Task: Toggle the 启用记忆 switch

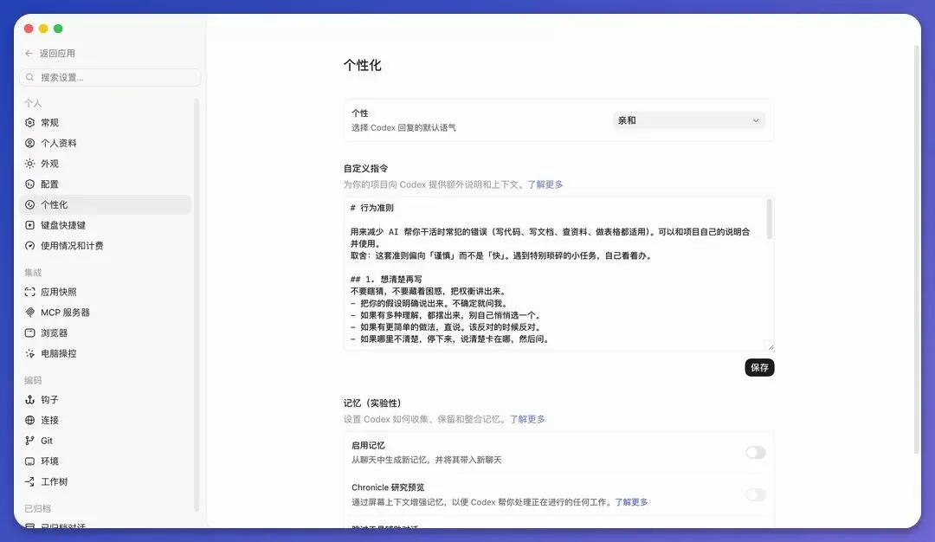Action: click(756, 453)
